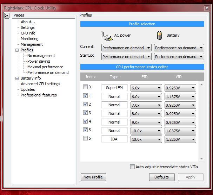Open FID dropdown for IDA state
This screenshot has width=213, height=195.
click(x=146, y=139)
